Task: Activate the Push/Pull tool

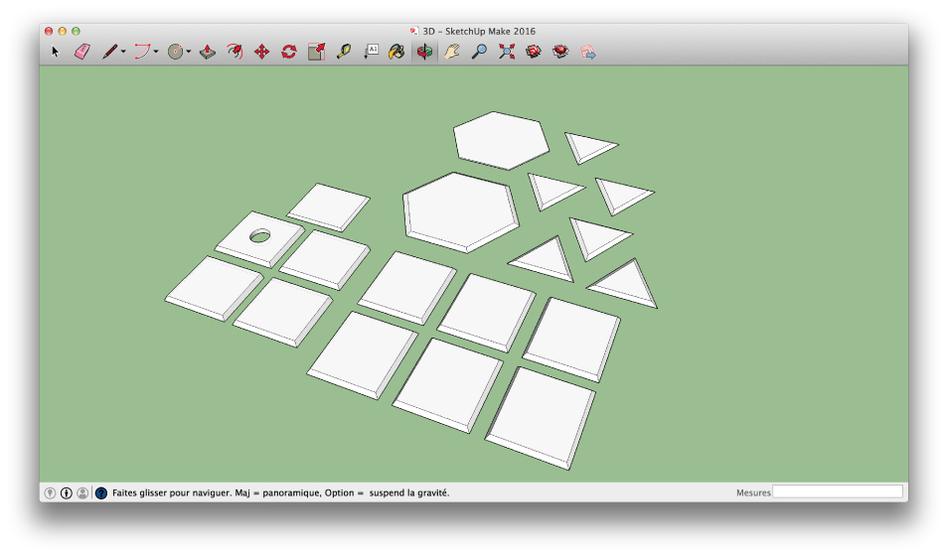Action: click(208, 52)
